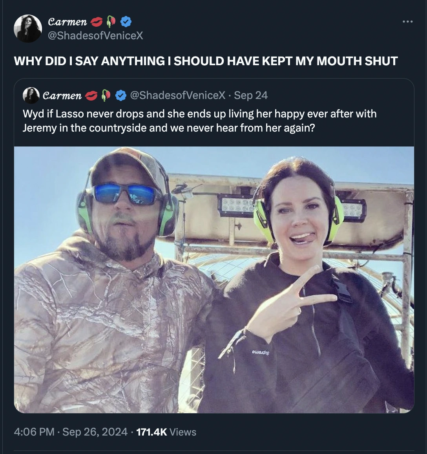Click the main tweet's profile avatar
Screen dimensions: 427x454
click(27, 28)
